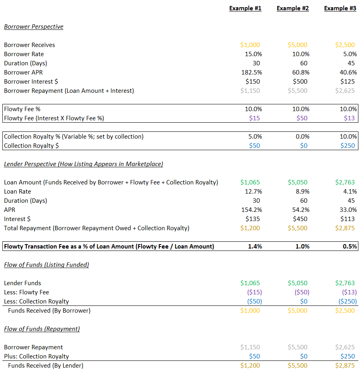Click the 0.5% transaction fee cell
The image size is (360, 372).
350,247
